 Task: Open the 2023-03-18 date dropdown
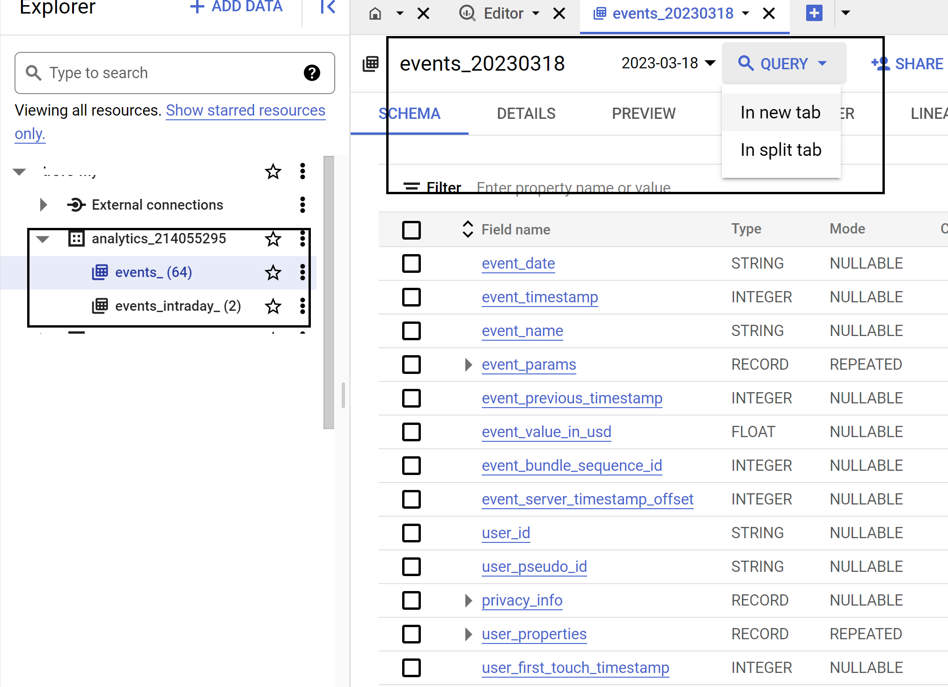click(668, 63)
